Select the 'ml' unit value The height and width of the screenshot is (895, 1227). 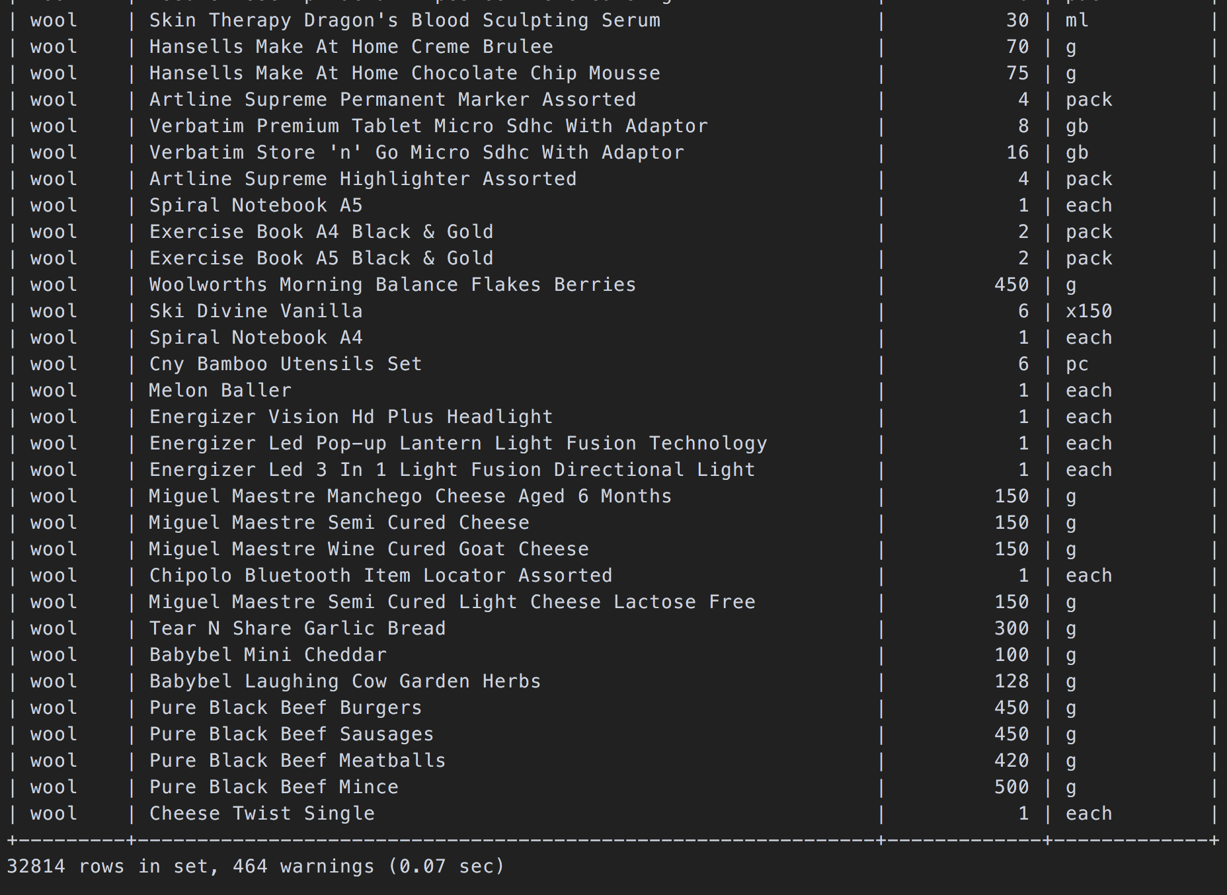click(x=1077, y=20)
